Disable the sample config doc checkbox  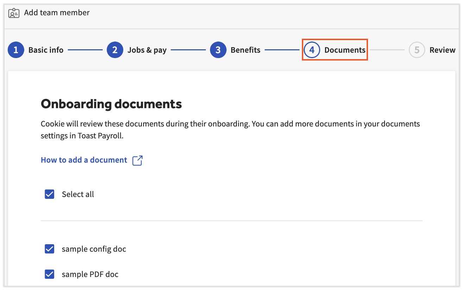click(x=49, y=249)
